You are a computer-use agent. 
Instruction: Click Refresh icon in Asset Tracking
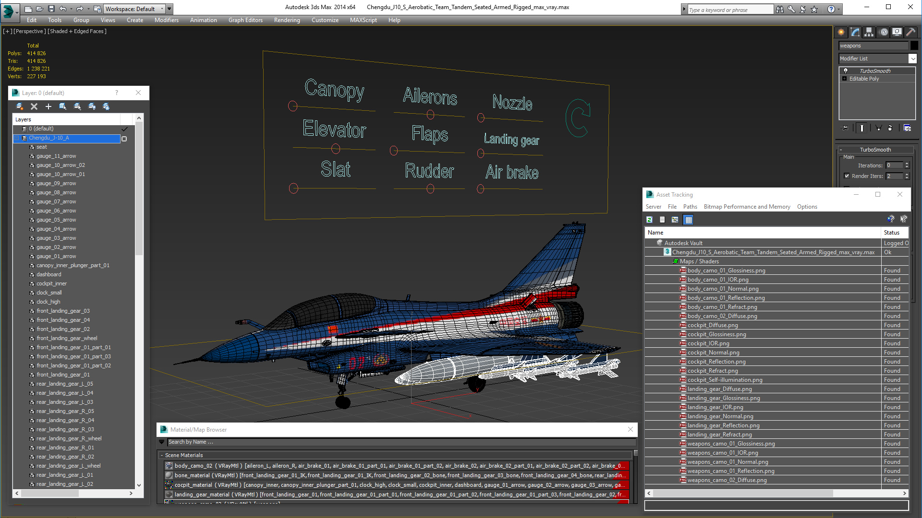(649, 220)
